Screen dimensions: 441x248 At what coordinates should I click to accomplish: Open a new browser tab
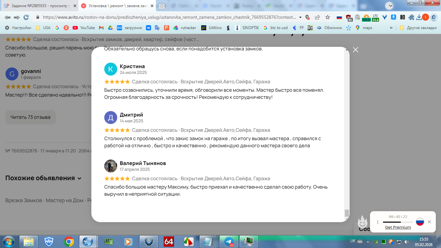click(162, 6)
